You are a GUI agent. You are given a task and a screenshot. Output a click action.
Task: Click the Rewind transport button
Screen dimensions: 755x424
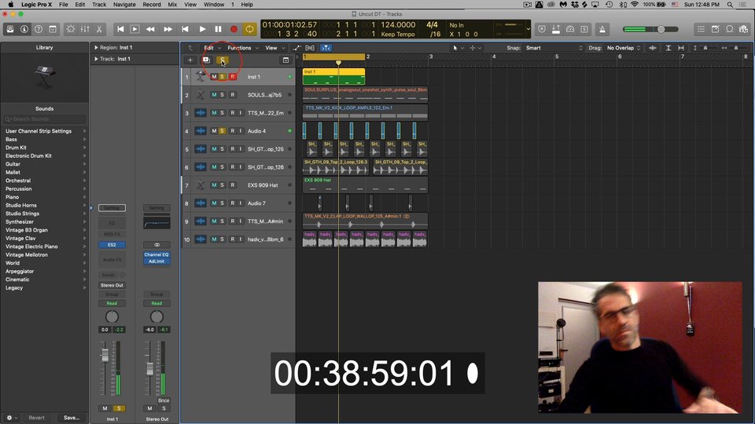151,29
